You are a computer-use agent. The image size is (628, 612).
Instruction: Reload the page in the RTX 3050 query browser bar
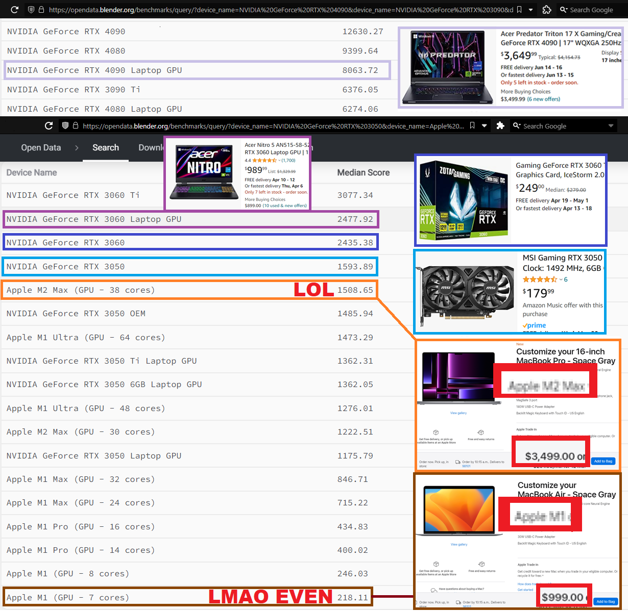coord(49,125)
